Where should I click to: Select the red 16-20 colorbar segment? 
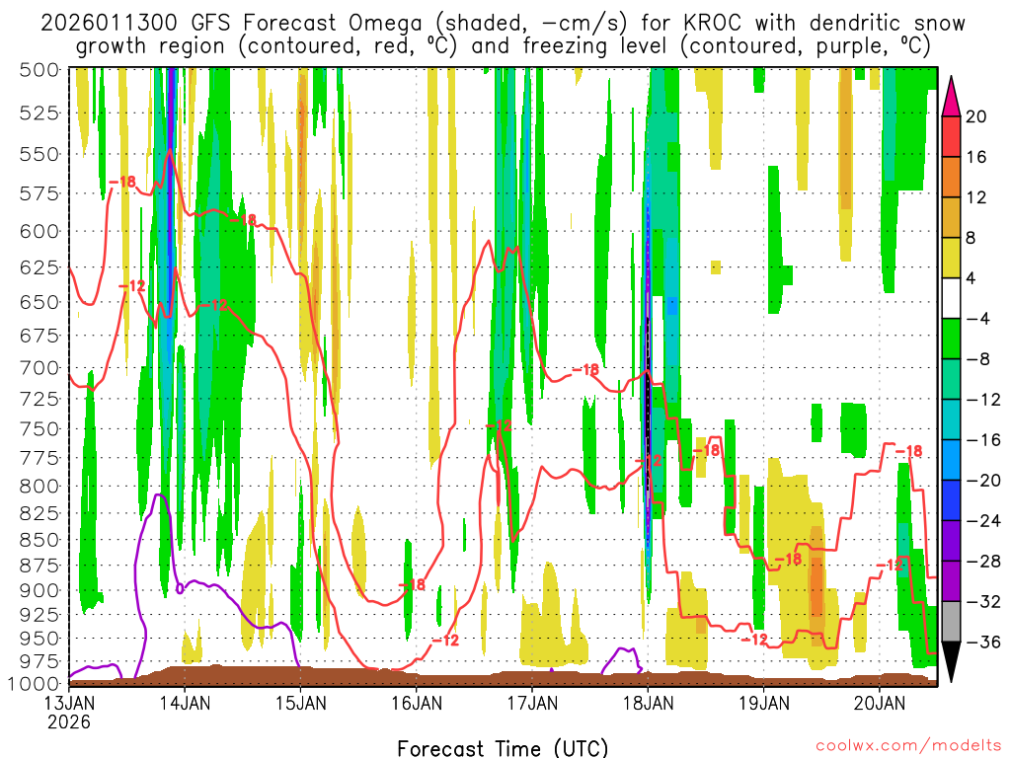951,136
